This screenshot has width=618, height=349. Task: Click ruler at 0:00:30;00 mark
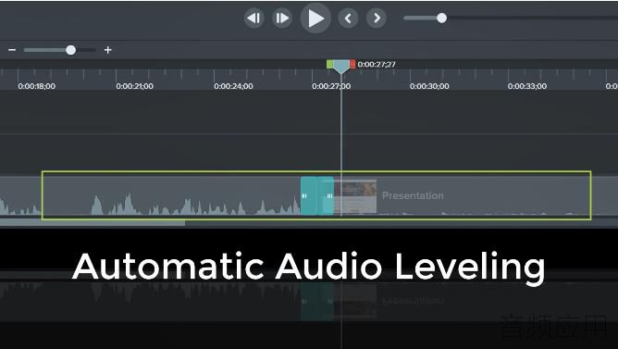[429, 86]
